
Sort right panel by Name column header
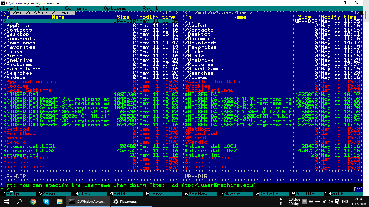(x=240, y=17)
